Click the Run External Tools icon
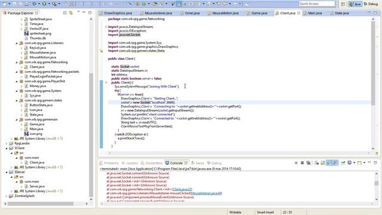 54,4
